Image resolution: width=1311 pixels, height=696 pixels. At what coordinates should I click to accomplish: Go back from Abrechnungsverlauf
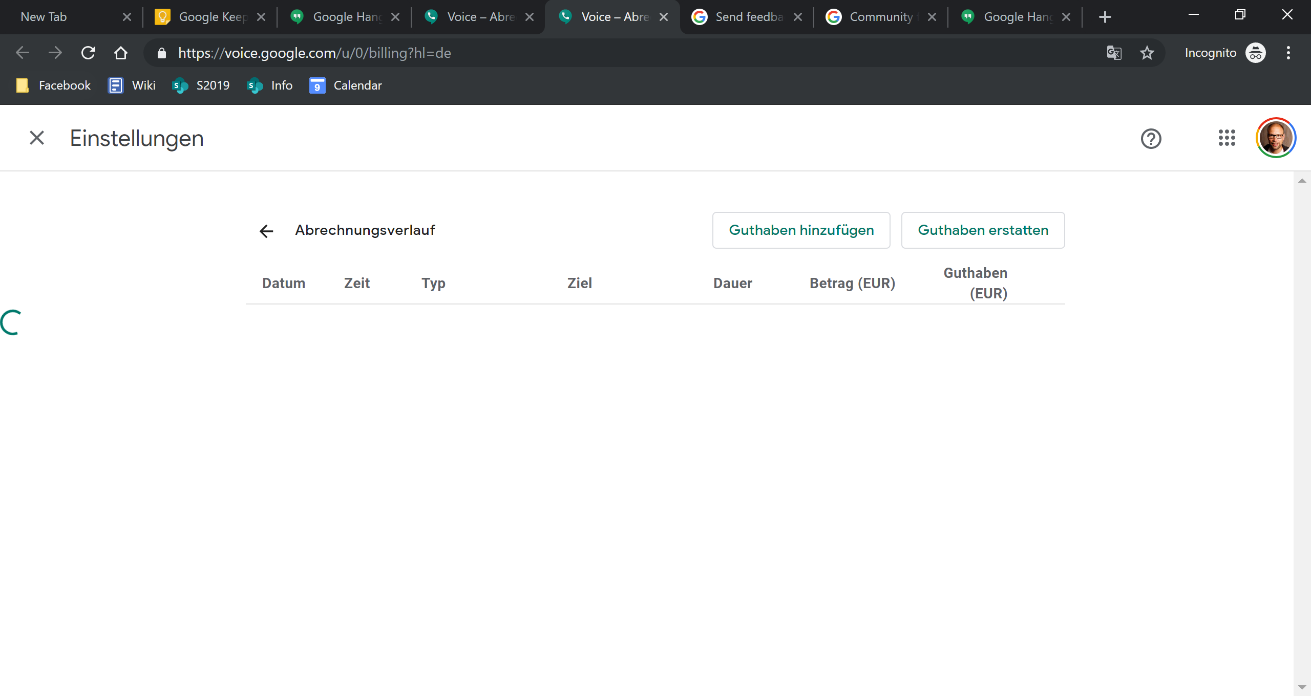click(x=266, y=231)
